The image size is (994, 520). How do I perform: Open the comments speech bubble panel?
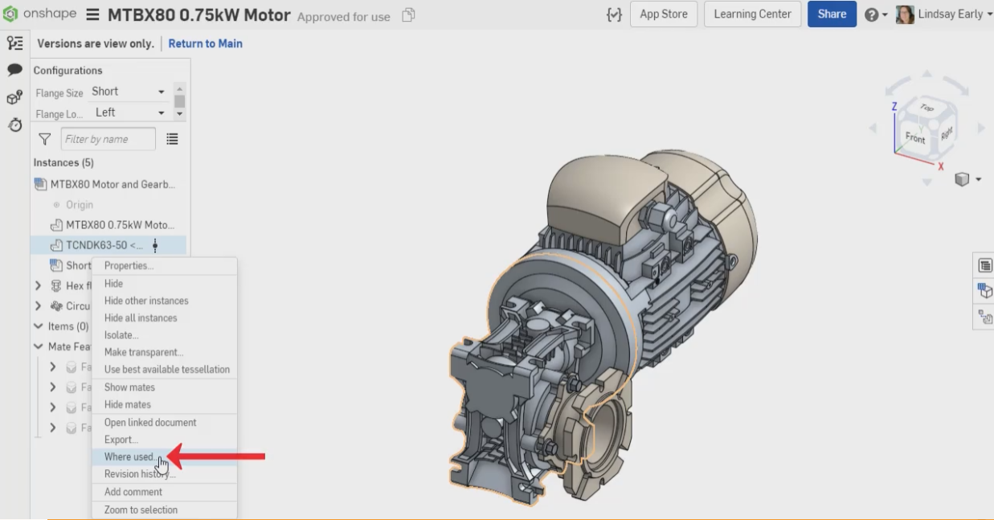[14, 70]
